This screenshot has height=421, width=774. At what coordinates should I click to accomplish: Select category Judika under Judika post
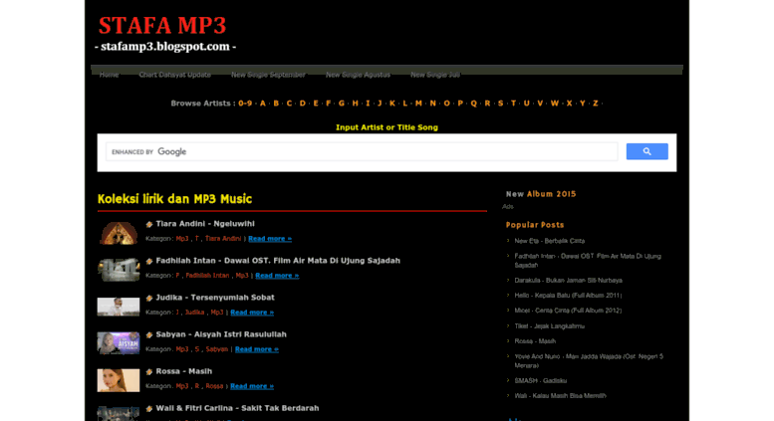[194, 313]
